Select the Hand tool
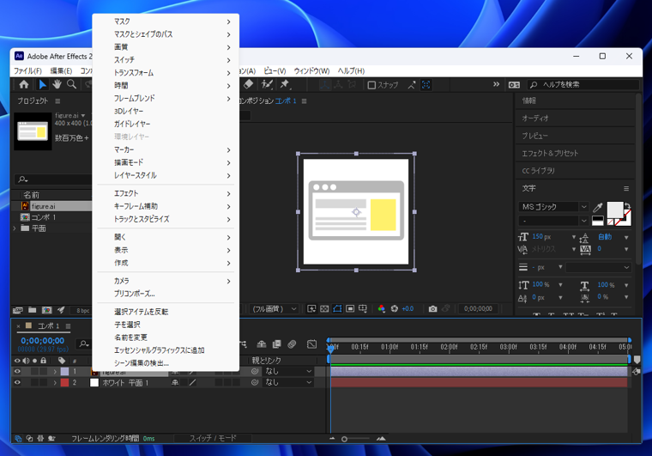This screenshot has height=456, width=652. pyautogui.click(x=57, y=84)
